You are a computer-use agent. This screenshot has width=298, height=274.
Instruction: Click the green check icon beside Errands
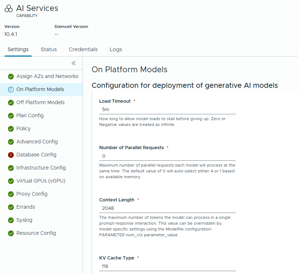pos(11,207)
